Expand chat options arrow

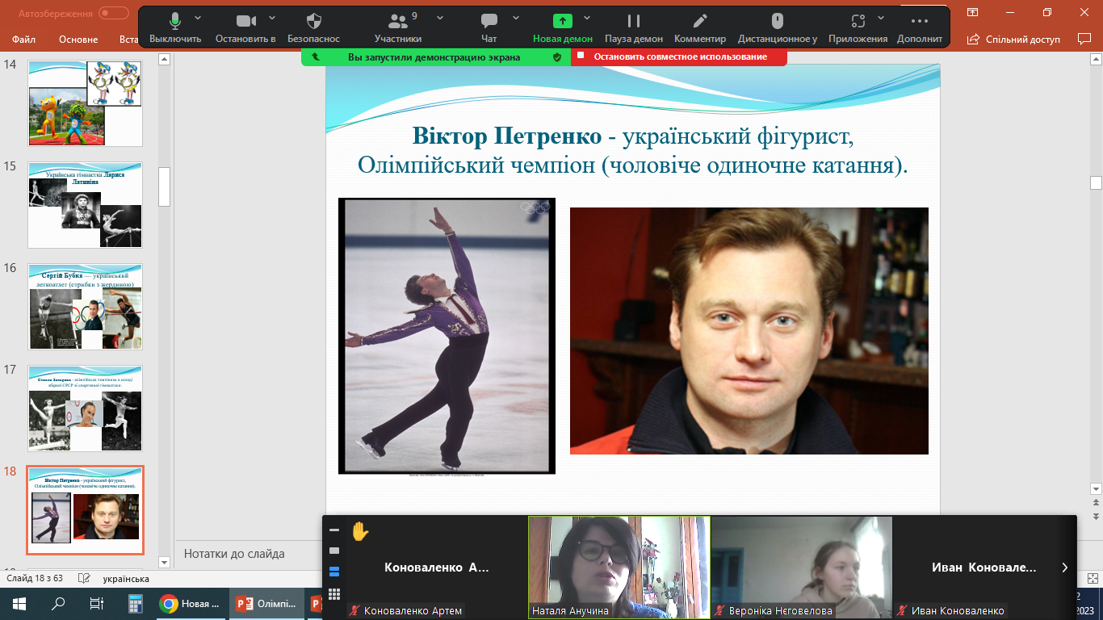click(x=514, y=17)
